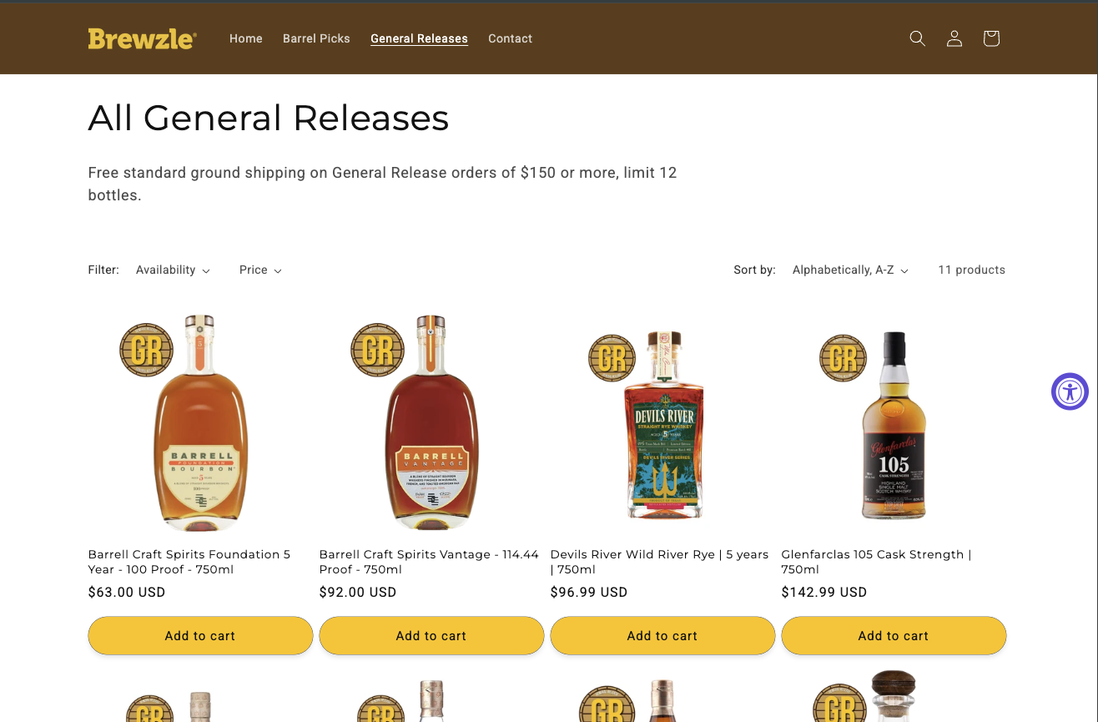Screen dimensions: 1098x722
Task: Open the account login icon
Action: click(954, 38)
